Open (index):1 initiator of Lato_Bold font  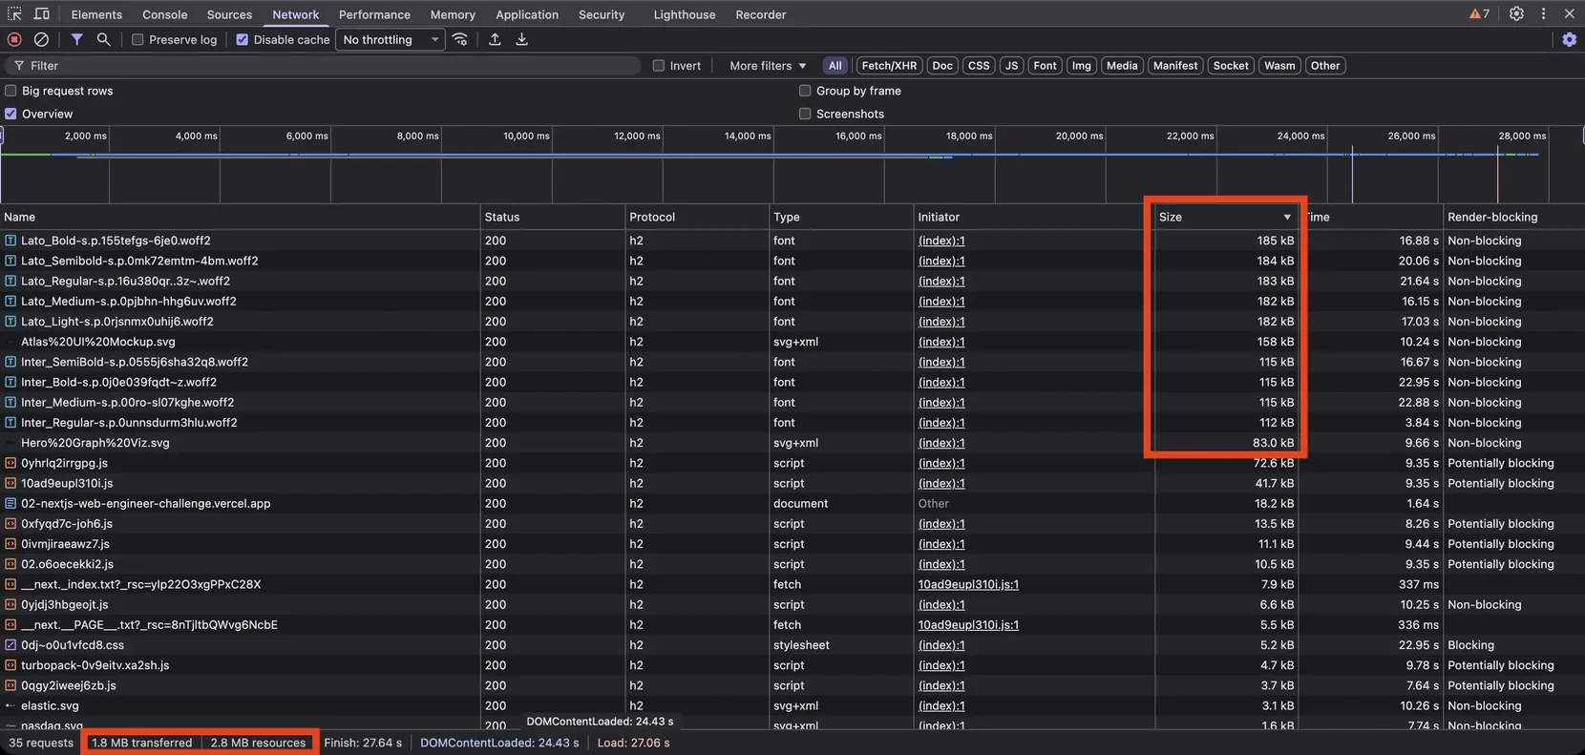(x=941, y=241)
